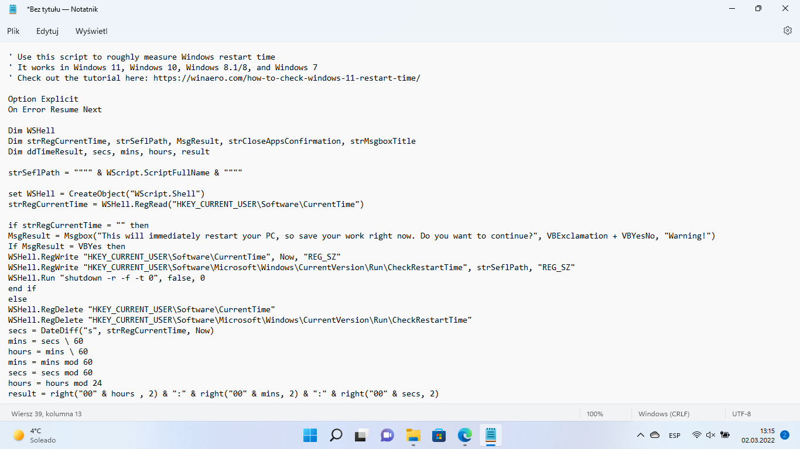Click the Notepad app icon in title bar
The width and height of the screenshot is (800, 449).
pyautogui.click(x=13, y=8)
